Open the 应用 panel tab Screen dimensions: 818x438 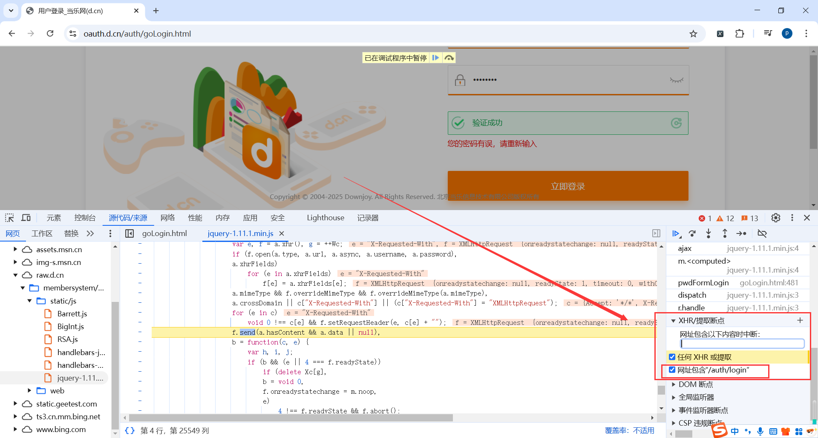250,218
